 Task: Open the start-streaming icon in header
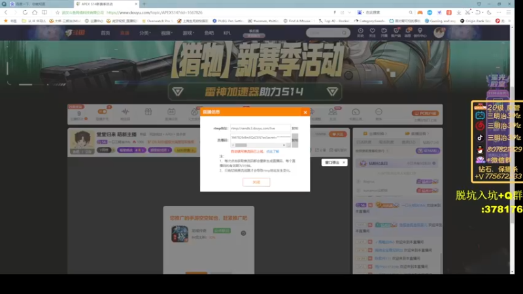(x=384, y=32)
